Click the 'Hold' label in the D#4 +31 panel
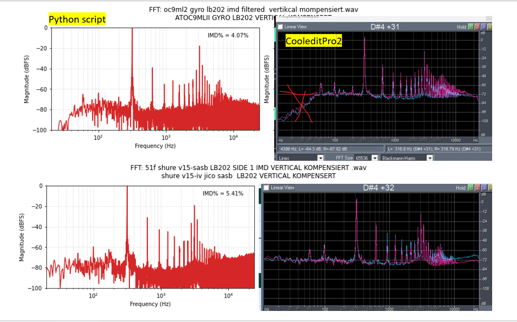517x322 pixels. [x=461, y=27]
